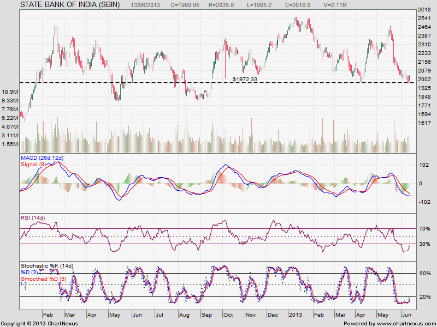Click the RSI 30% level label
This screenshot has width=437, height=327.
425,244
